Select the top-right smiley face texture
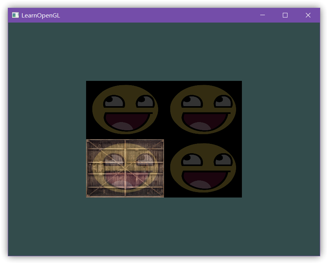Viewport: 328px width, 264px height. coord(203,110)
